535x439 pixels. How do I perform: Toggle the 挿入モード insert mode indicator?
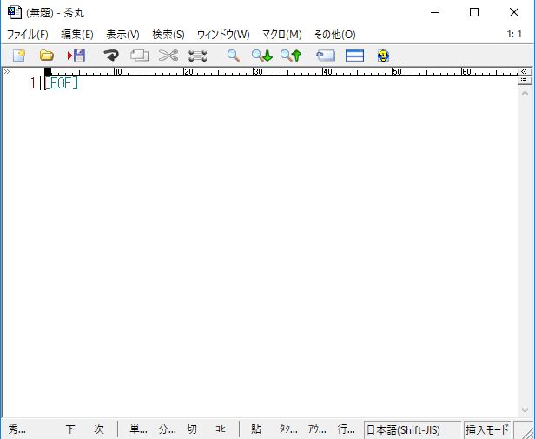pyautogui.click(x=487, y=429)
